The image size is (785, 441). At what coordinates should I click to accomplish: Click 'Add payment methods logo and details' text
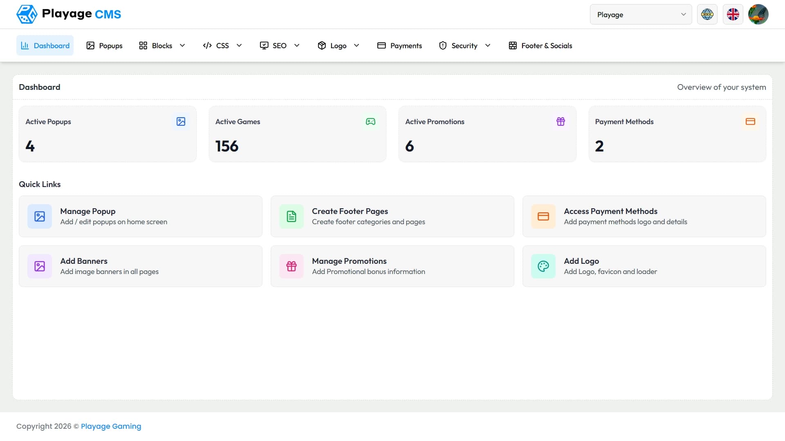tap(626, 222)
